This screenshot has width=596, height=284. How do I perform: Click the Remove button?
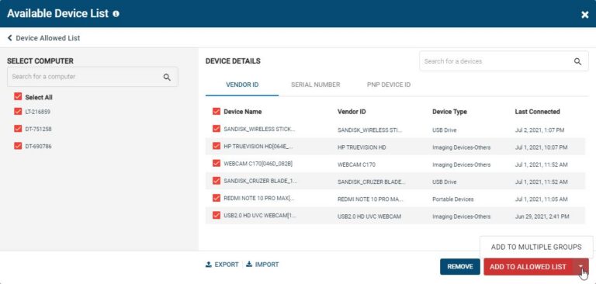point(460,267)
